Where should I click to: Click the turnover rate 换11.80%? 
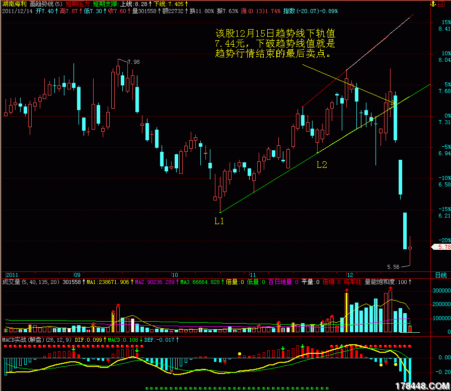click(202, 11)
